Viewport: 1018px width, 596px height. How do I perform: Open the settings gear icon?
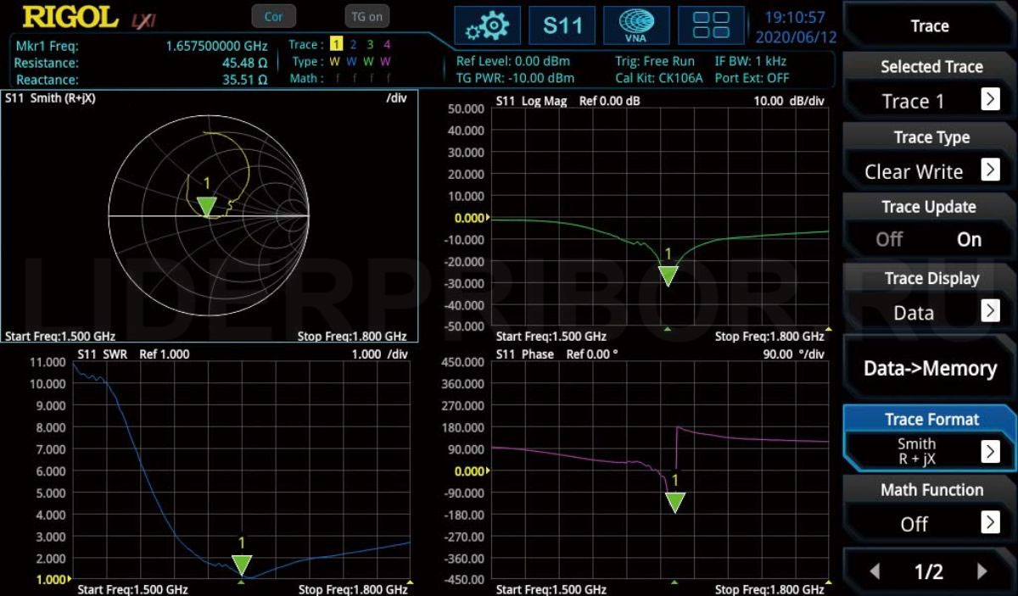coord(487,25)
